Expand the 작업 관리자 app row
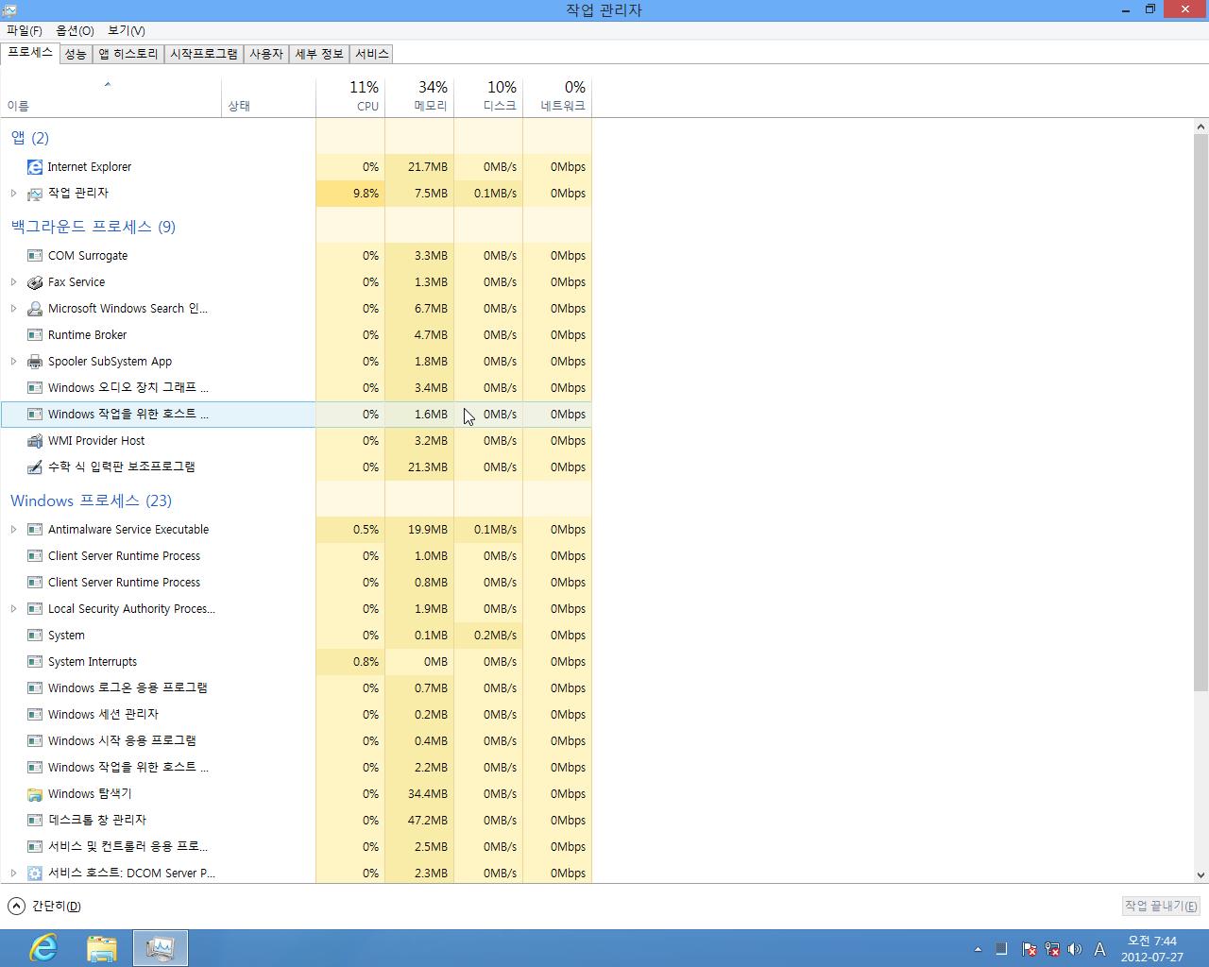Viewport: 1209px width, 967px height. coord(13,194)
